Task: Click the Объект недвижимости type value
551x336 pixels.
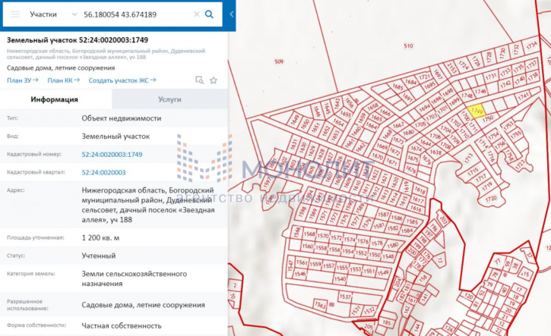Action: (x=122, y=118)
